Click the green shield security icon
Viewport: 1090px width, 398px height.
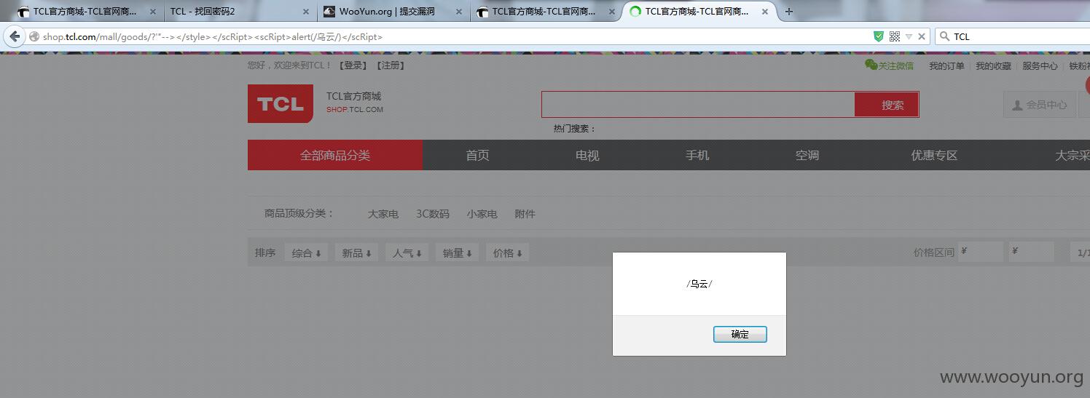879,36
